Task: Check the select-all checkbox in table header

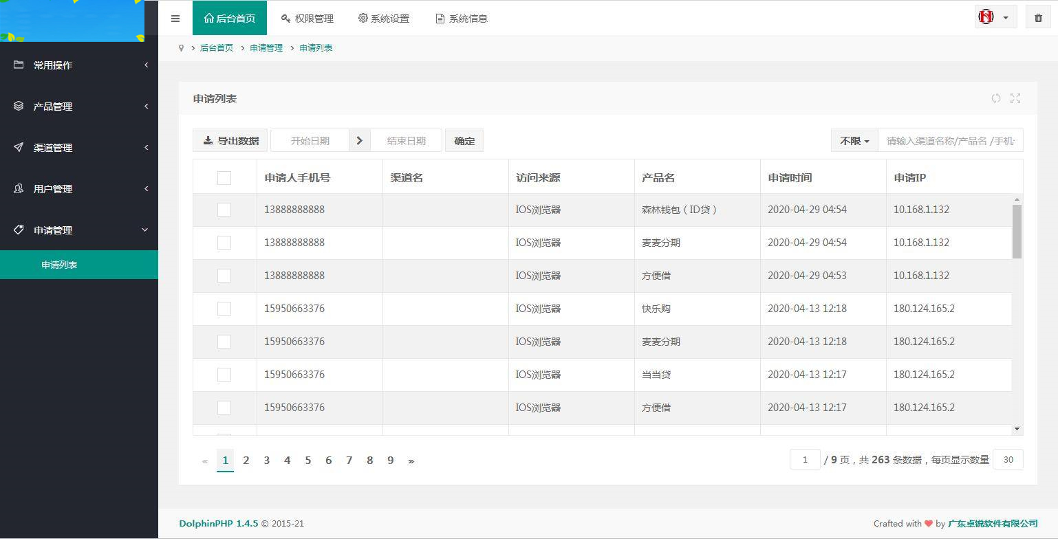Action: (224, 177)
